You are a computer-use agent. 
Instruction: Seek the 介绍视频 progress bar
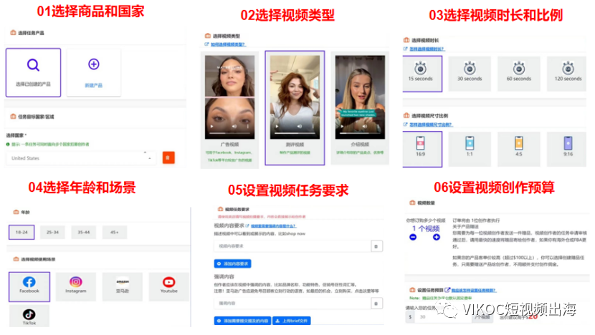[360, 133]
